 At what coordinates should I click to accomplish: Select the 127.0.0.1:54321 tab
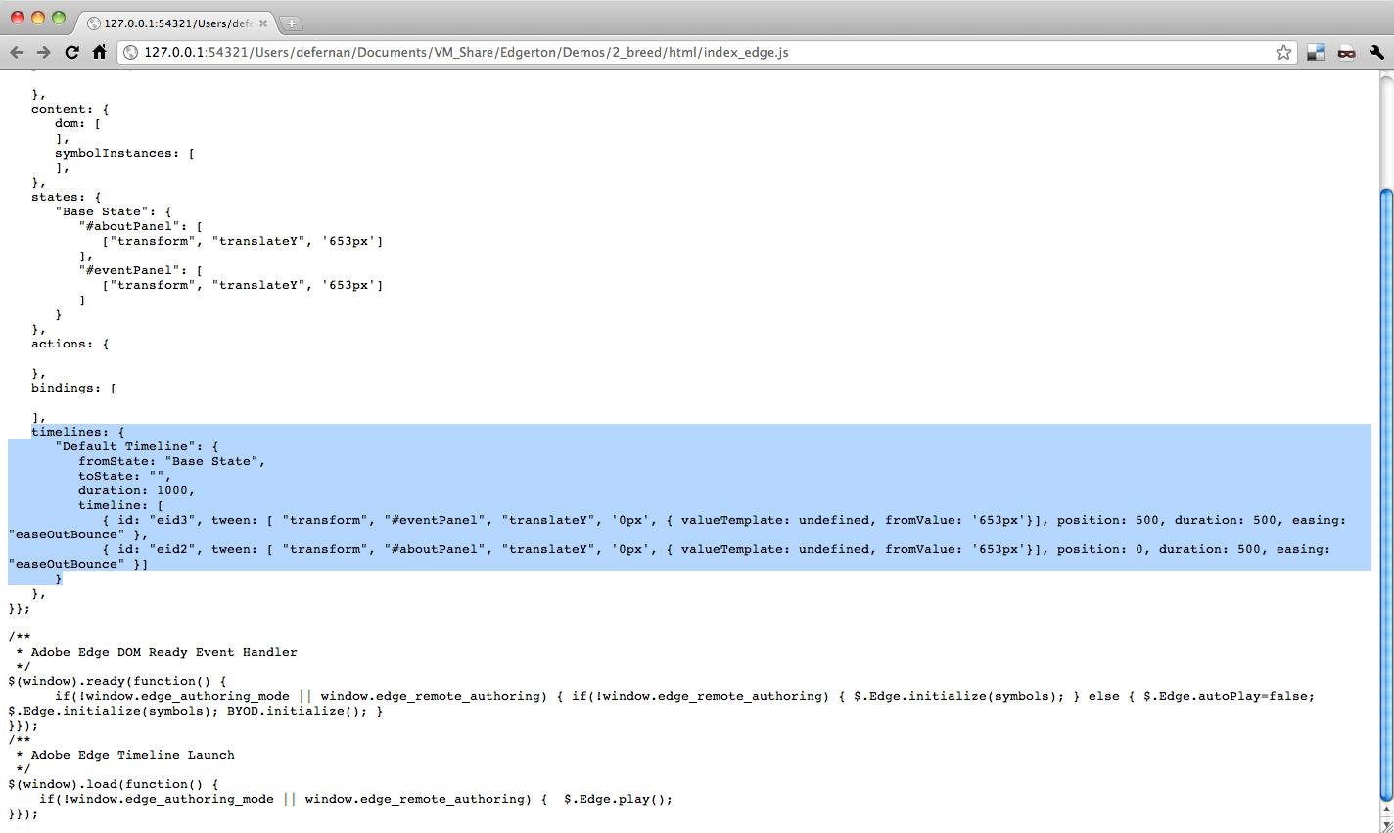coord(171,23)
